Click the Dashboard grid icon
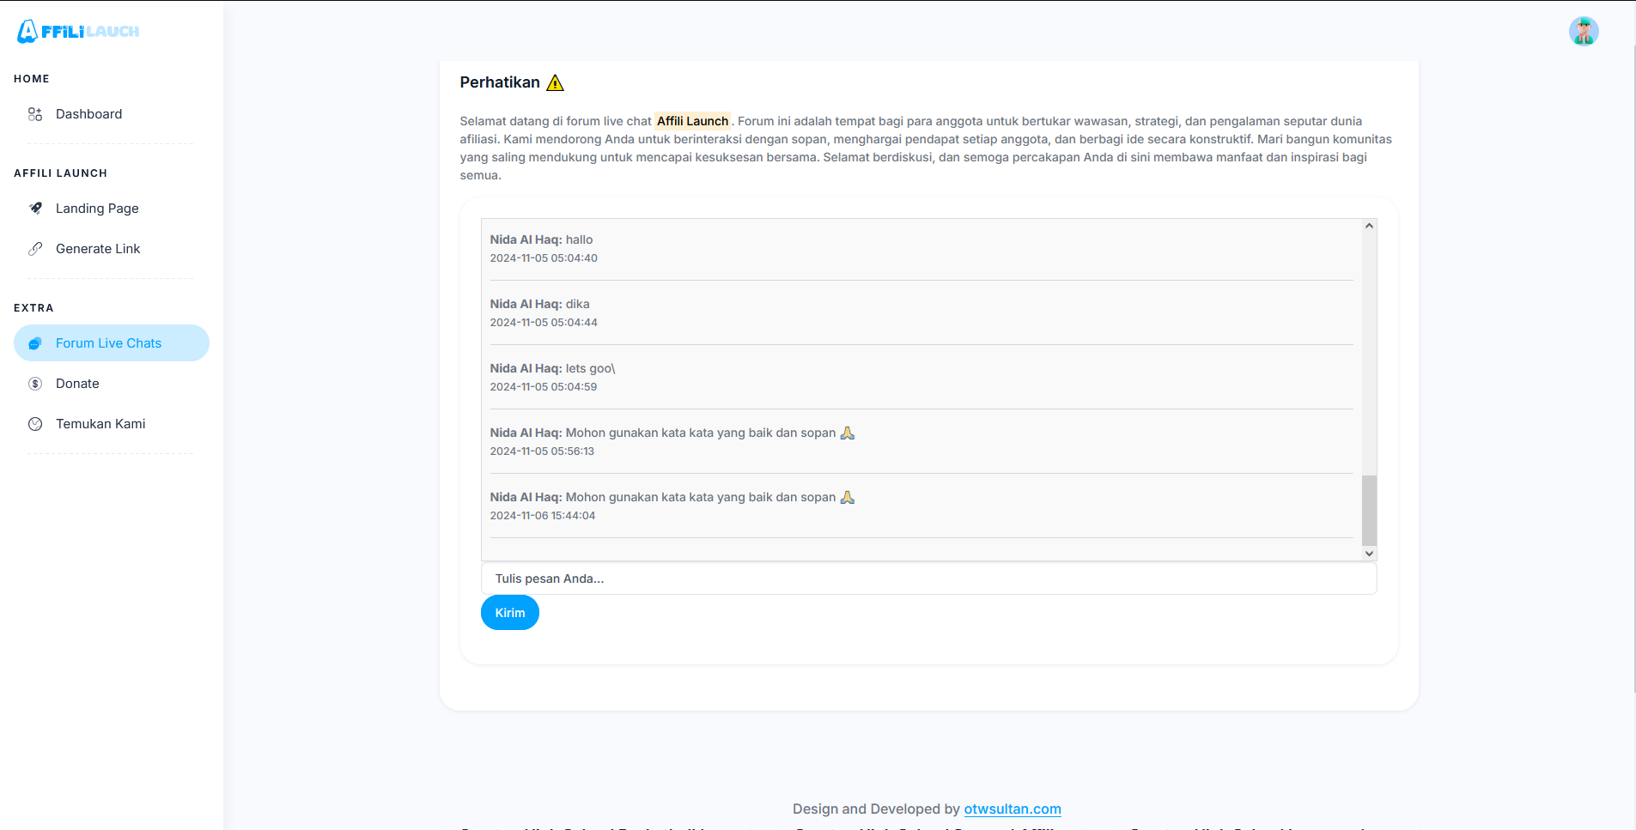 coord(35,114)
